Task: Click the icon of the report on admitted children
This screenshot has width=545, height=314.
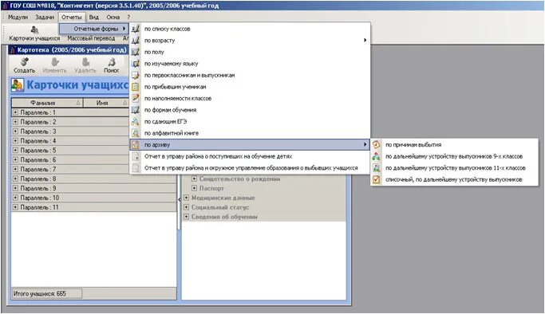Action: tap(135, 156)
